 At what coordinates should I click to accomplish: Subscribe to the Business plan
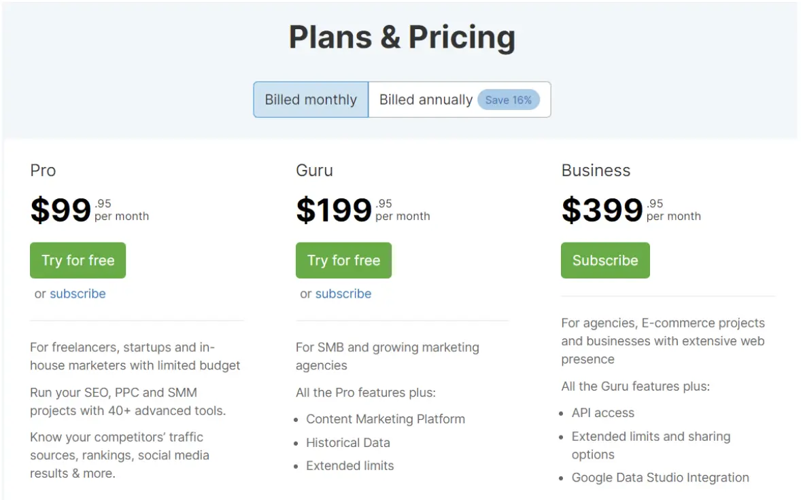(605, 260)
